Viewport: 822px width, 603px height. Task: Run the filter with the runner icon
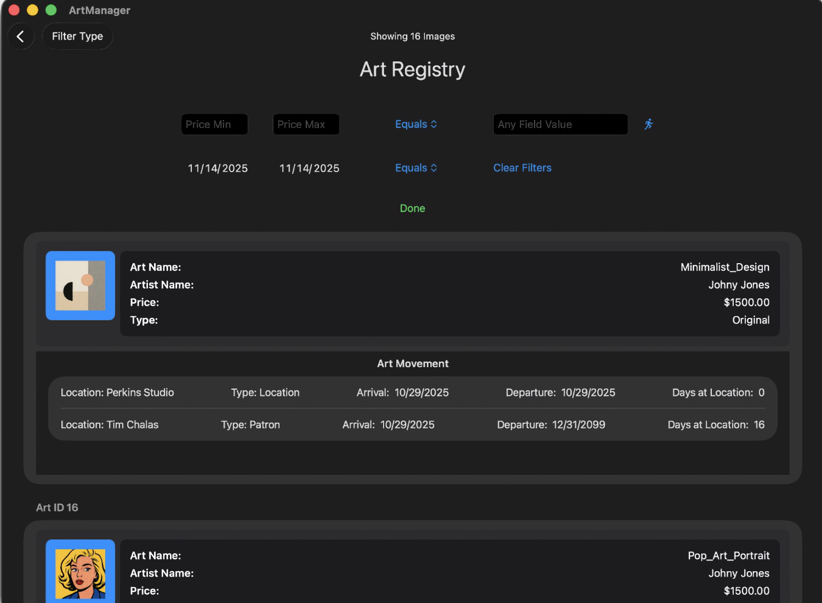(x=648, y=124)
